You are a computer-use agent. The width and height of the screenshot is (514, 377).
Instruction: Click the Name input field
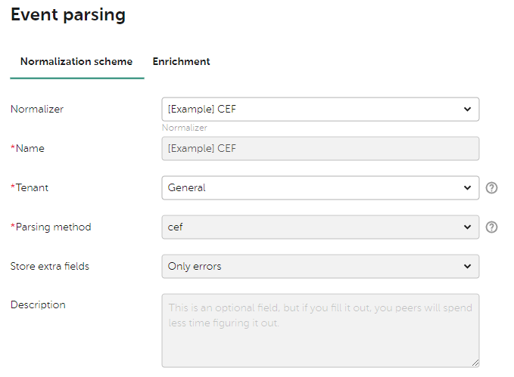pyautogui.click(x=320, y=149)
